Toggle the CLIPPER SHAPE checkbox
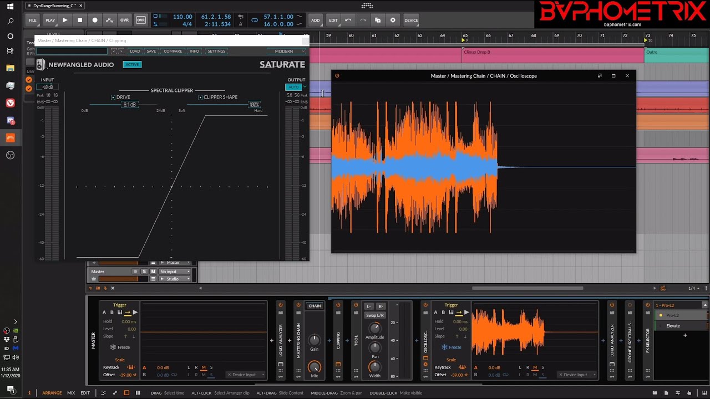710x399 pixels. point(200,97)
